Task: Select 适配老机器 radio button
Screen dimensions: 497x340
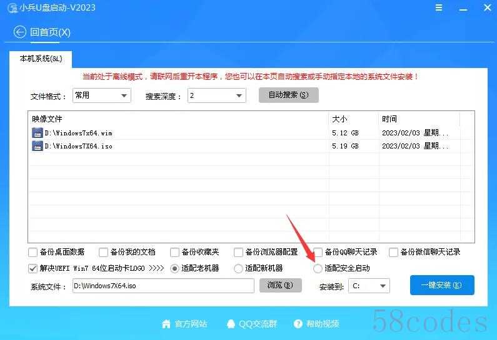Action: pos(174,268)
